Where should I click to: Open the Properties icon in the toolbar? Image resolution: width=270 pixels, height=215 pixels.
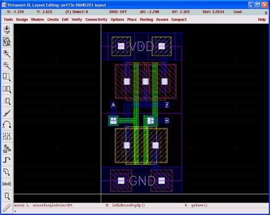click(7, 137)
